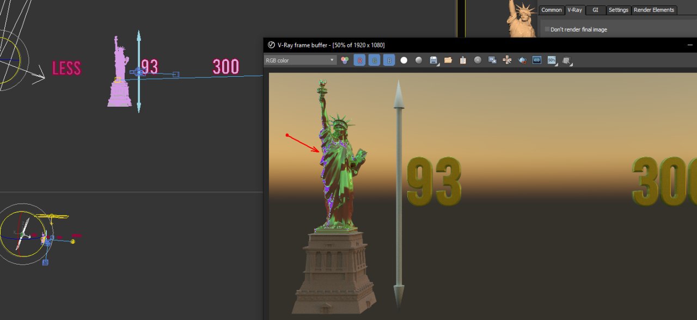Select pink statue object in top viewport

tap(119, 71)
